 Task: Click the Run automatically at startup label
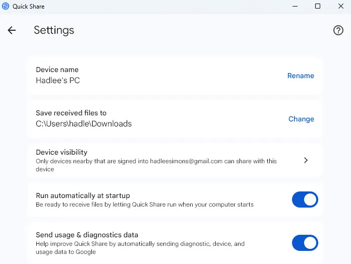(83, 195)
